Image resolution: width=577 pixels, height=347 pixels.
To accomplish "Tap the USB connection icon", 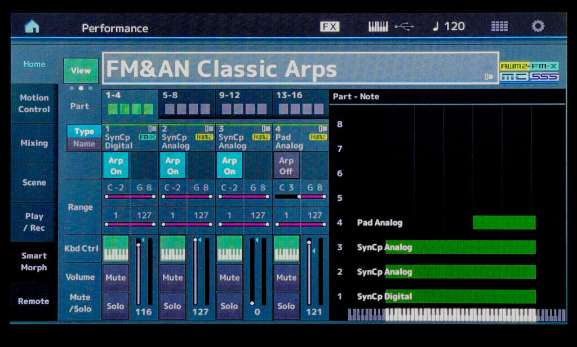I will (404, 27).
